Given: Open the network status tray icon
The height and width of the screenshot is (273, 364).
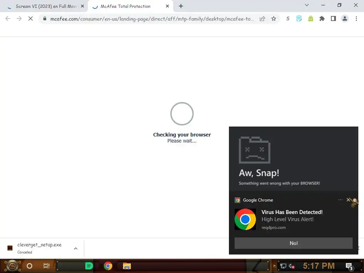Looking at the screenshot, I should click(283, 266).
